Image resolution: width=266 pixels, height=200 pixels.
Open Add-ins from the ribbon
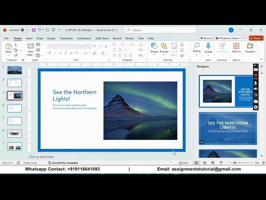(236, 48)
